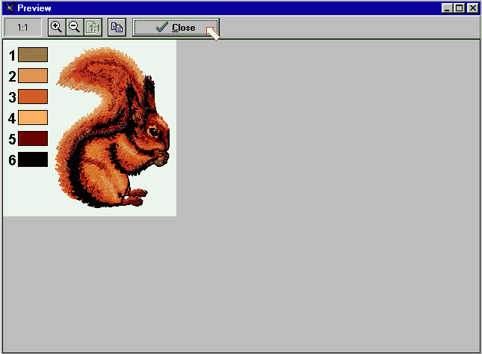Image resolution: width=482 pixels, height=354 pixels.
Task: Copy preview image with the copy icon
Action: 117,28
